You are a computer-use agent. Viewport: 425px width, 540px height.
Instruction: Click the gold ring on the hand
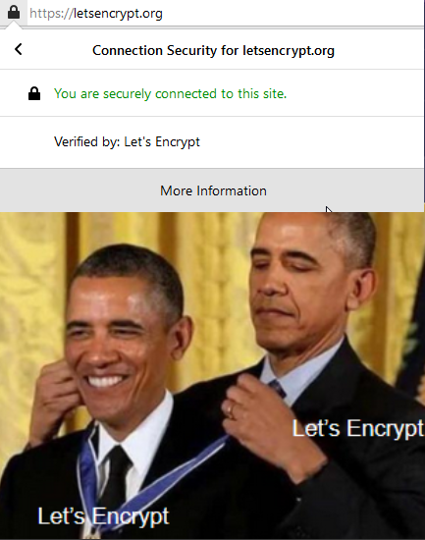[x=230, y=410]
